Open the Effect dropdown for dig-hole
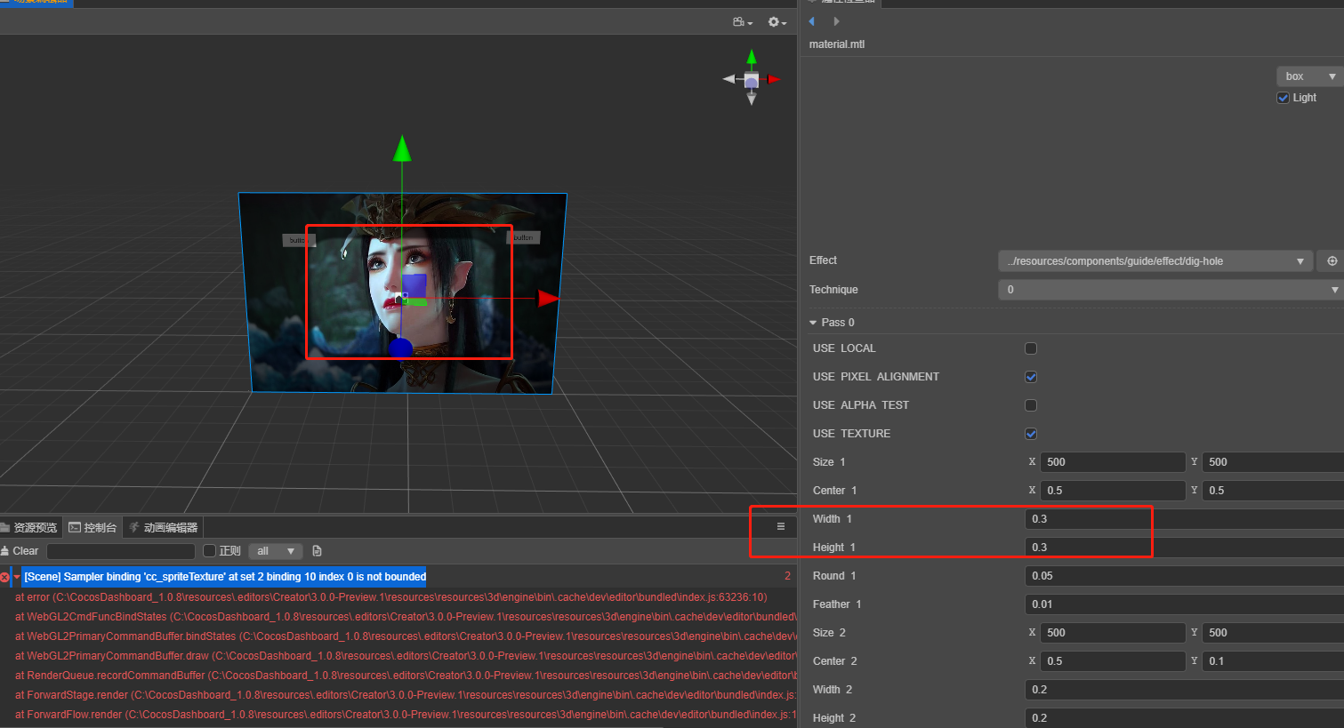This screenshot has height=728, width=1344. (x=1154, y=261)
